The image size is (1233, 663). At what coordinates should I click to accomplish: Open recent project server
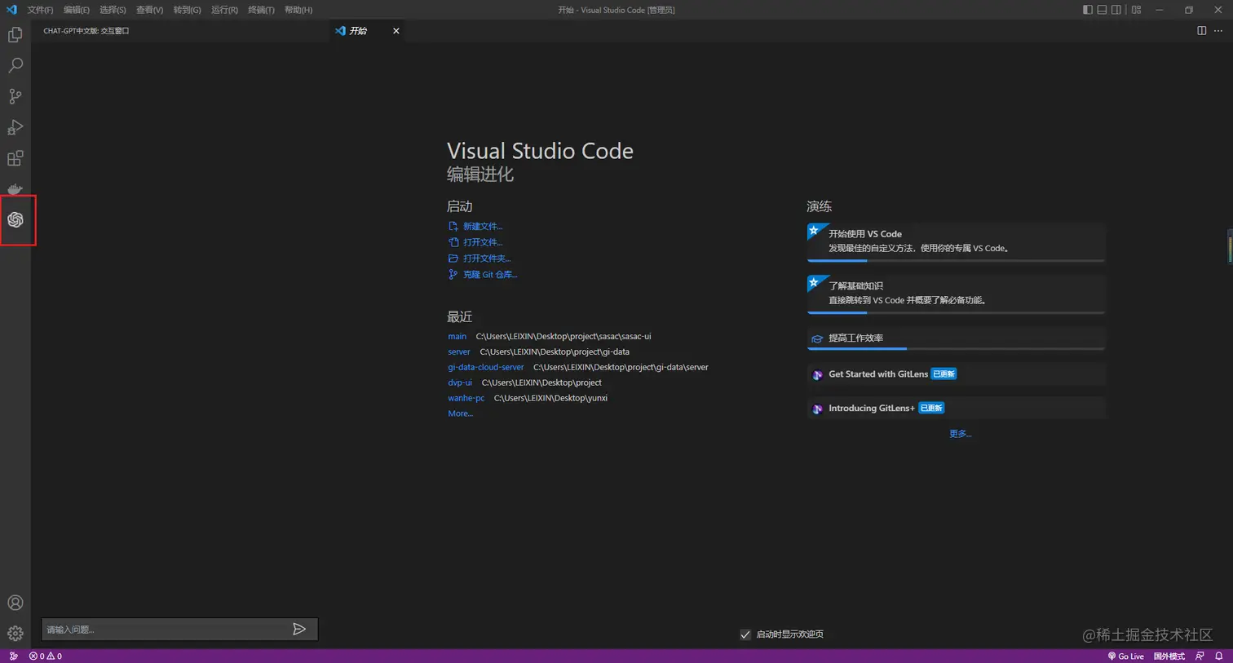pos(459,351)
